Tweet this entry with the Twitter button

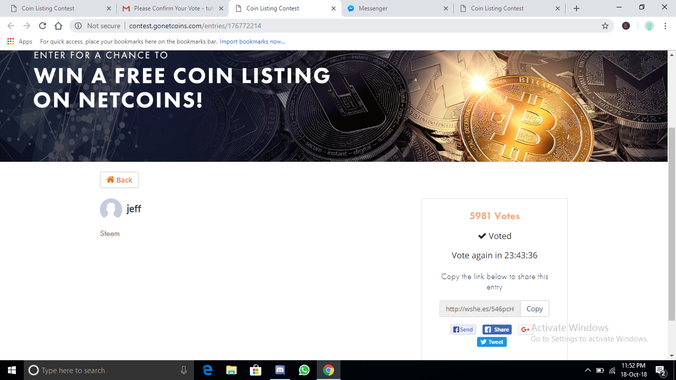click(492, 342)
